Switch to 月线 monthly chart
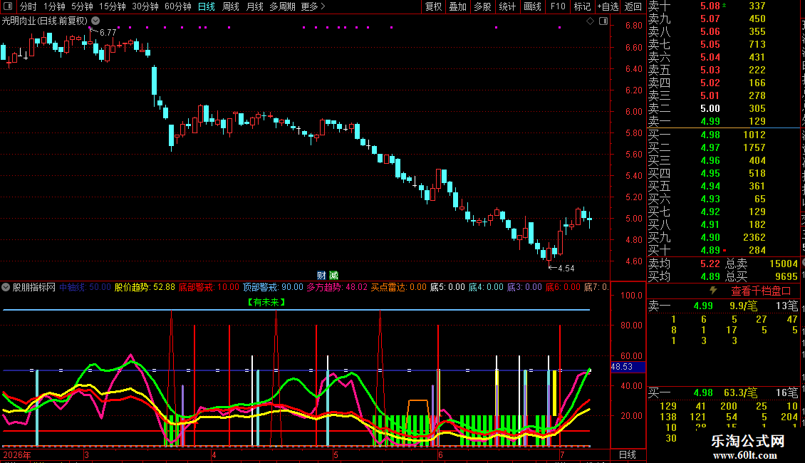The width and height of the screenshot is (805, 463). click(x=254, y=6)
